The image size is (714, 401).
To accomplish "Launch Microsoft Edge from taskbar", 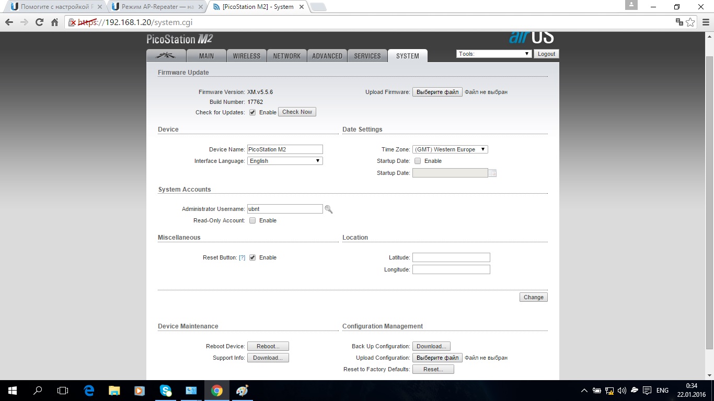I will (x=89, y=390).
